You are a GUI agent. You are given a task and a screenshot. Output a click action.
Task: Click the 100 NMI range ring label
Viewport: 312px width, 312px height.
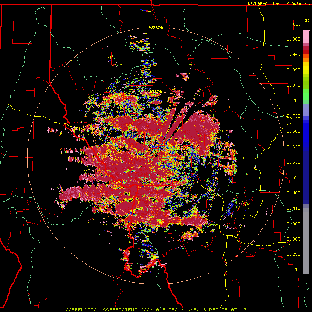pyautogui.click(x=156, y=27)
